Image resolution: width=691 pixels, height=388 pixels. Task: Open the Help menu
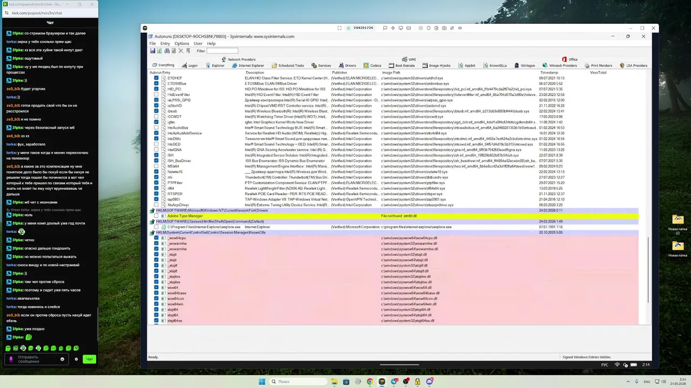(x=211, y=44)
